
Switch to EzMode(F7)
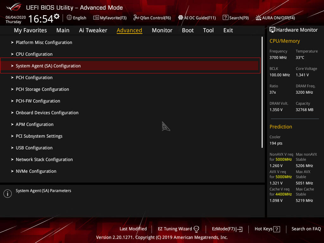(x=223, y=229)
